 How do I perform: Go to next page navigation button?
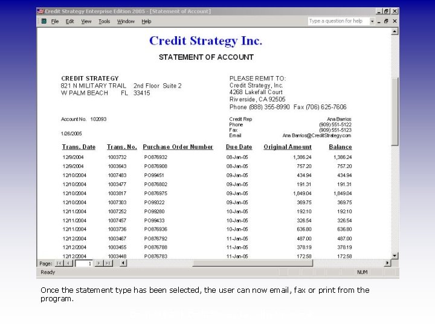[x=98, y=263]
